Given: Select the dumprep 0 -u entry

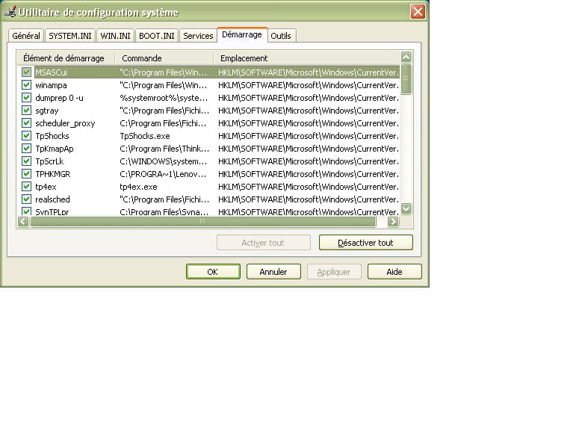Looking at the screenshot, I should 59,98.
